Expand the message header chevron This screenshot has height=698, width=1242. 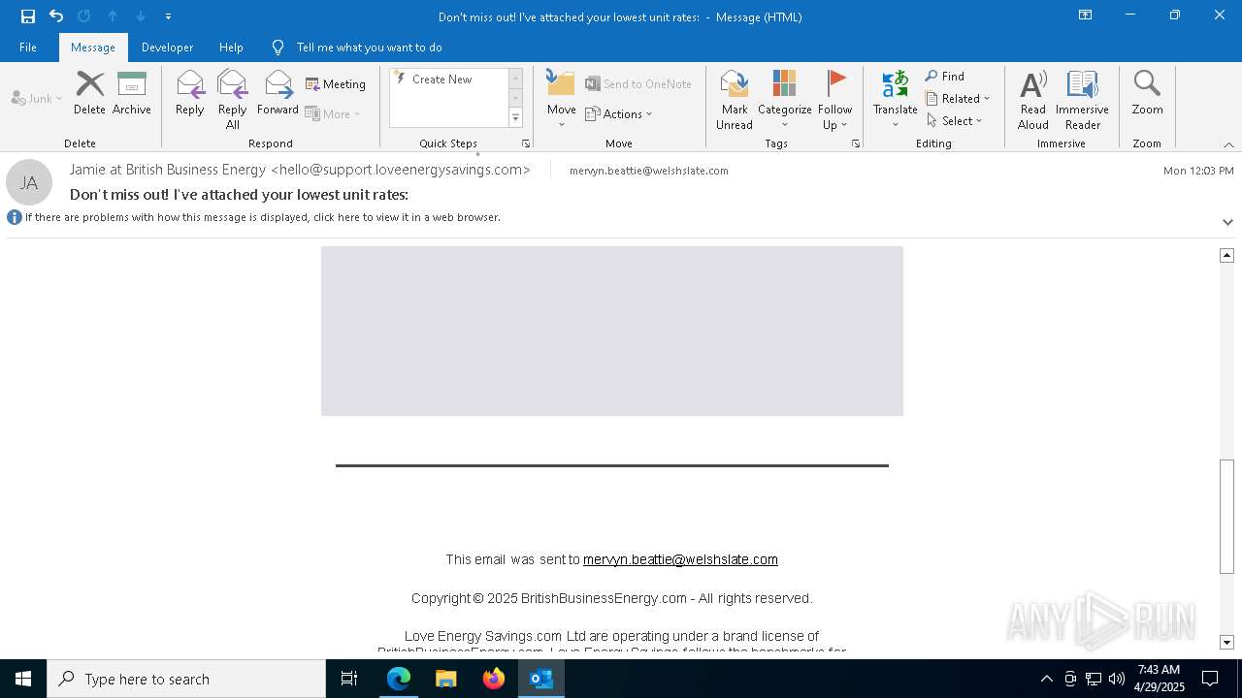pyautogui.click(x=1227, y=222)
